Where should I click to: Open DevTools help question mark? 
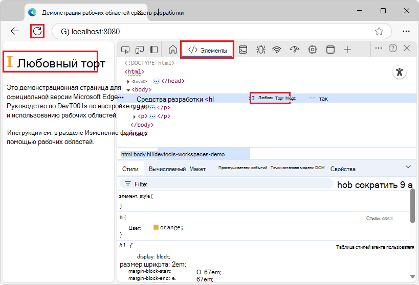(393, 48)
